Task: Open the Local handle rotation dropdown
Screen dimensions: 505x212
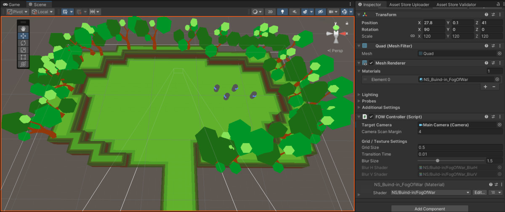Action: pos(43,12)
